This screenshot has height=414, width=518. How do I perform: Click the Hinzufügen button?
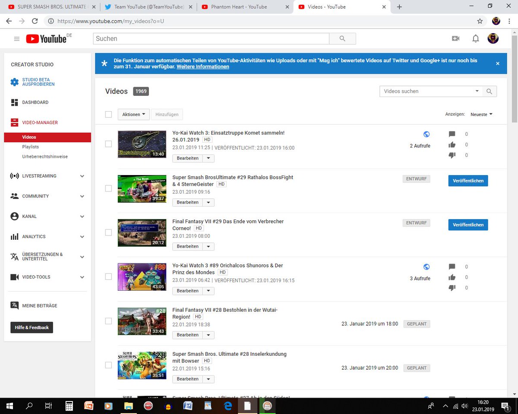pyautogui.click(x=167, y=114)
